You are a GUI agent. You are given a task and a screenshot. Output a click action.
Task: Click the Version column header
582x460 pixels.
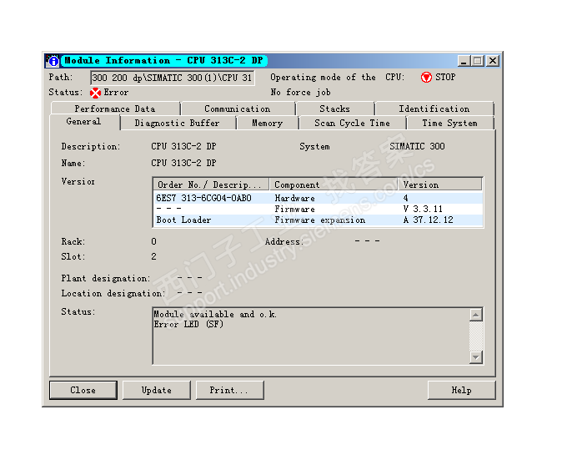[440, 185]
